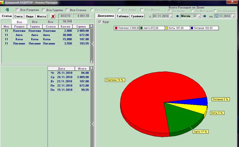Click the app icon in the title bar
239x147 pixels.
(x=2, y=2)
